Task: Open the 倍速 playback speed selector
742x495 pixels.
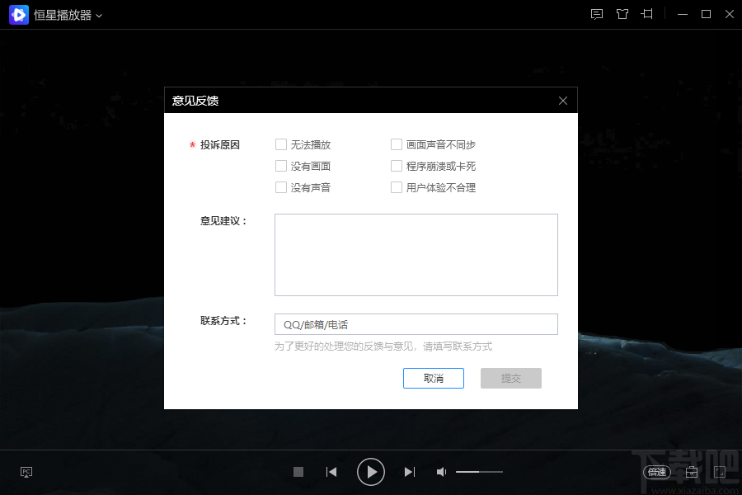Action: [x=657, y=472]
